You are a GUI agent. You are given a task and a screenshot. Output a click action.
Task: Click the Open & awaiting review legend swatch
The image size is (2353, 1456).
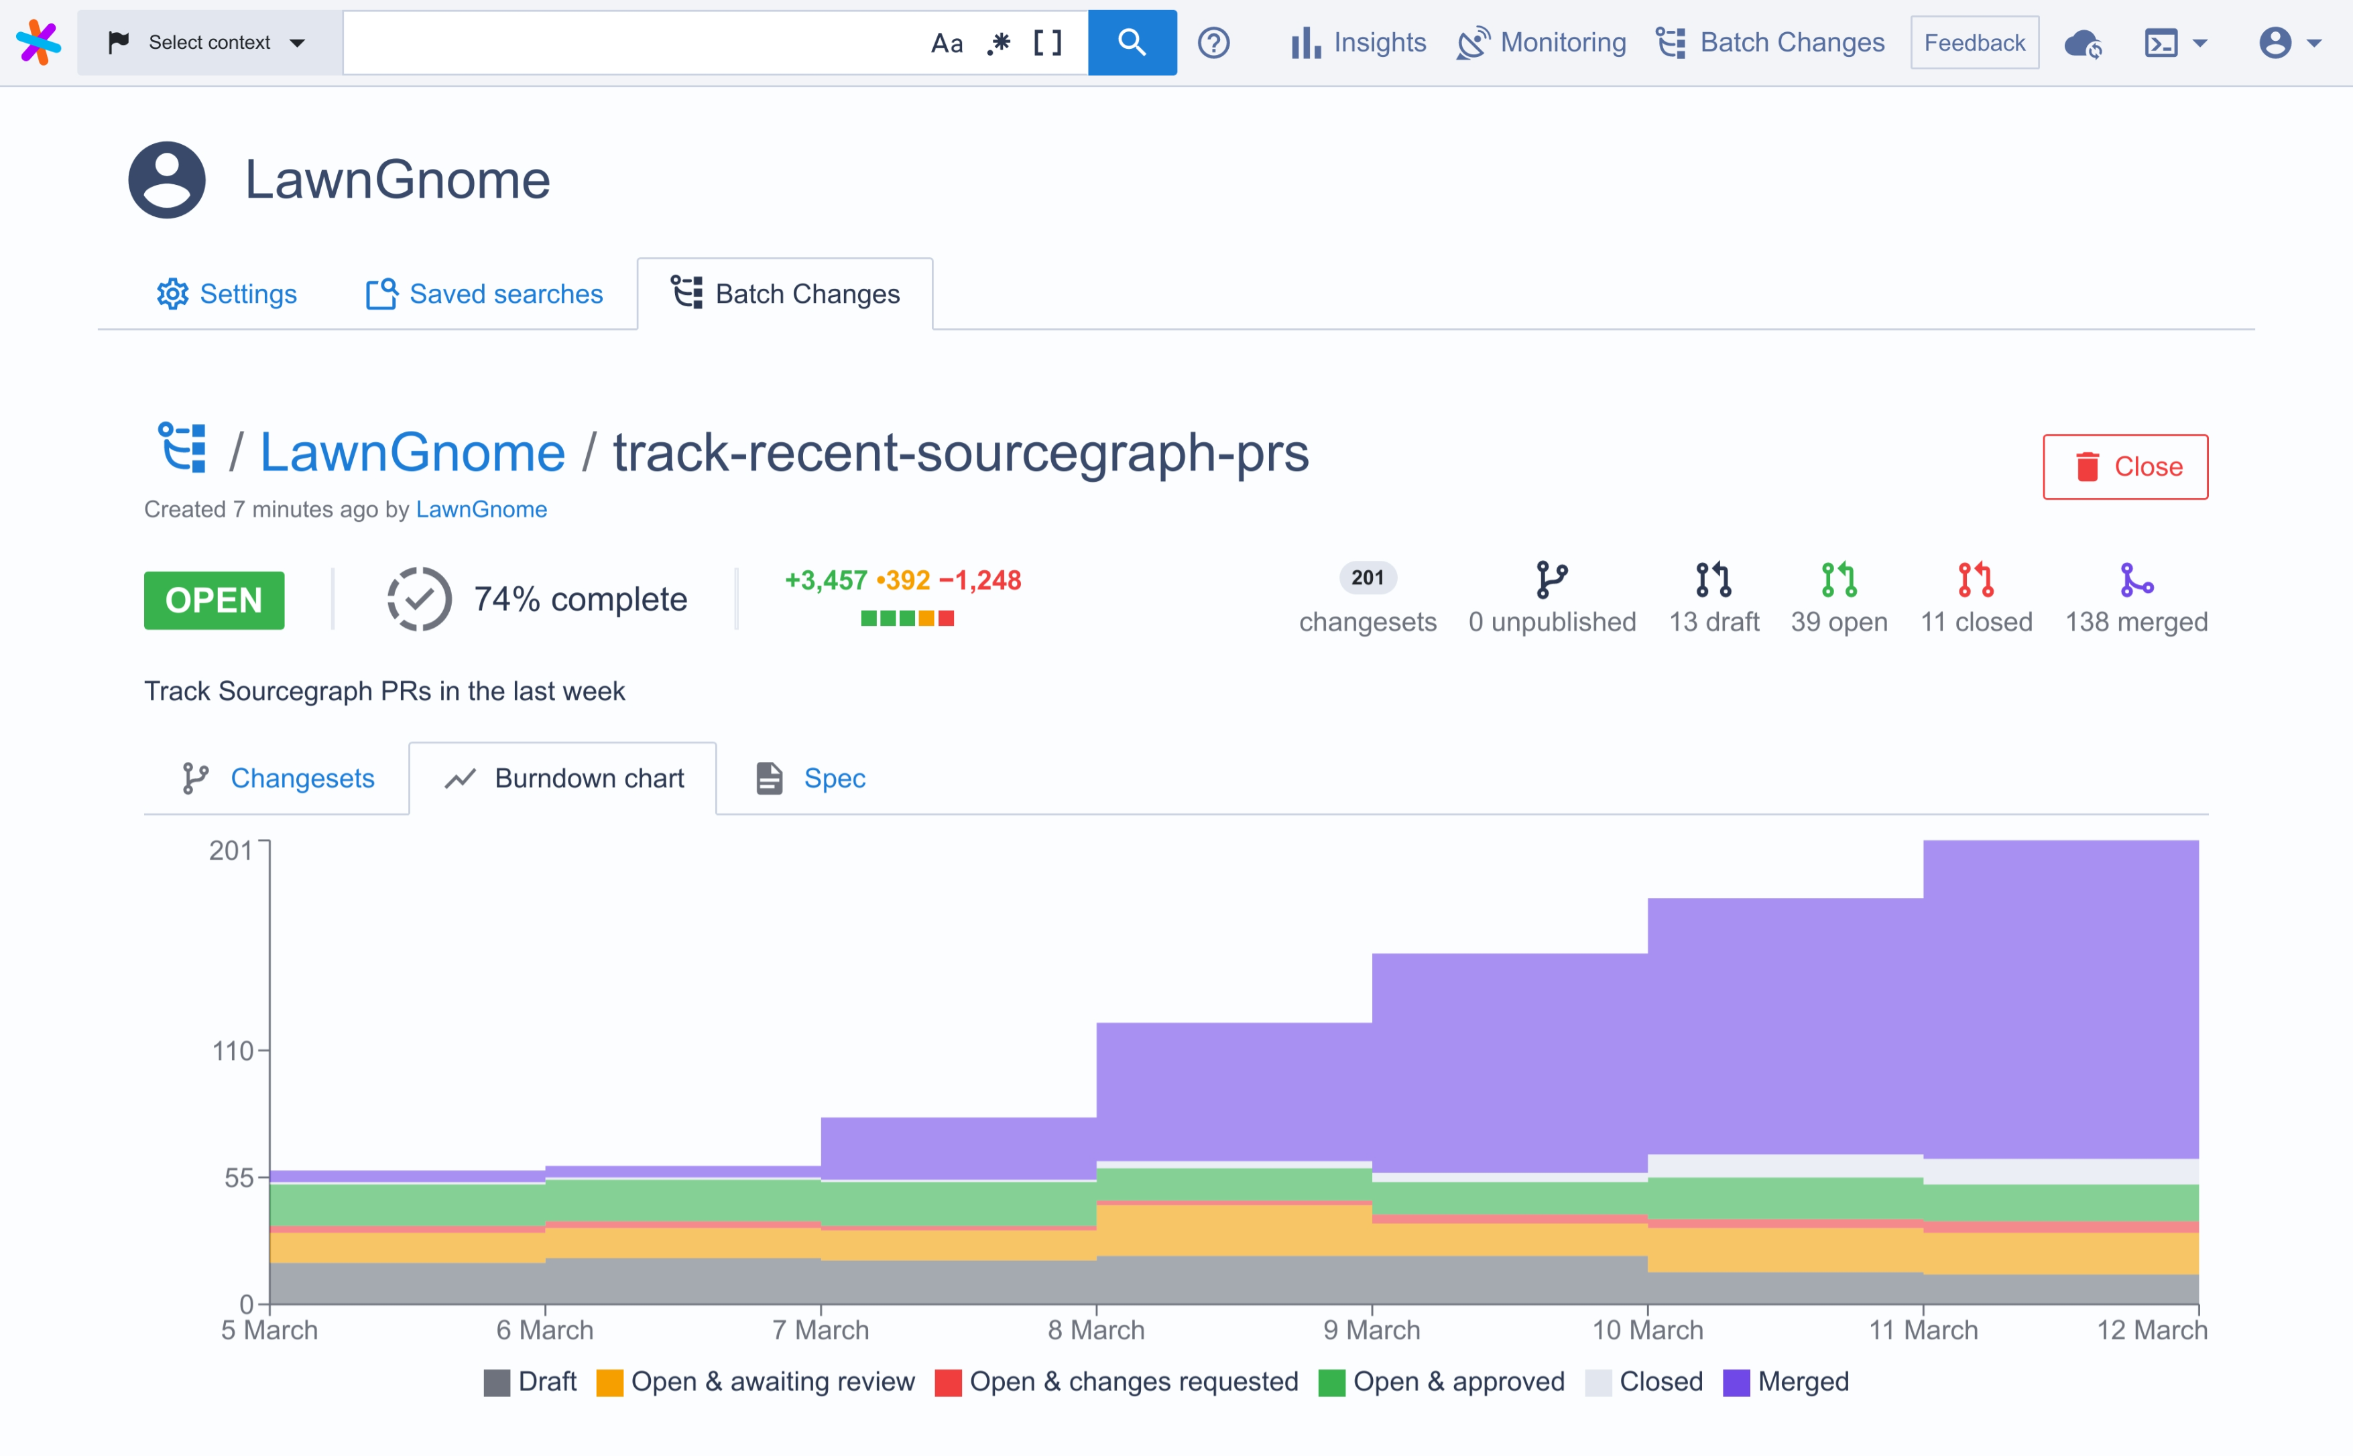pos(609,1383)
